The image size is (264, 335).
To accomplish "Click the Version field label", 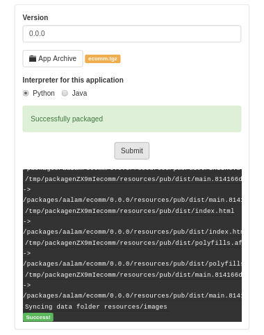I will point(35,17).
